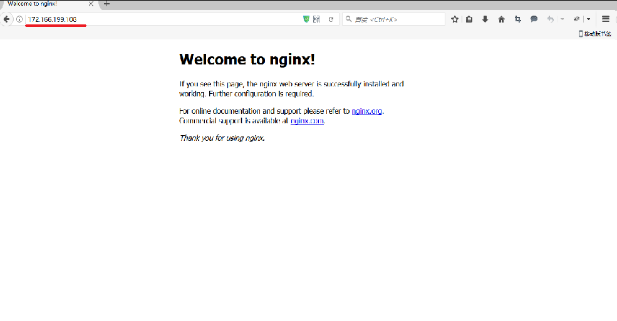The width and height of the screenshot is (617, 321).
Task: Open mobile bookmarks folder
Action: [595, 34]
